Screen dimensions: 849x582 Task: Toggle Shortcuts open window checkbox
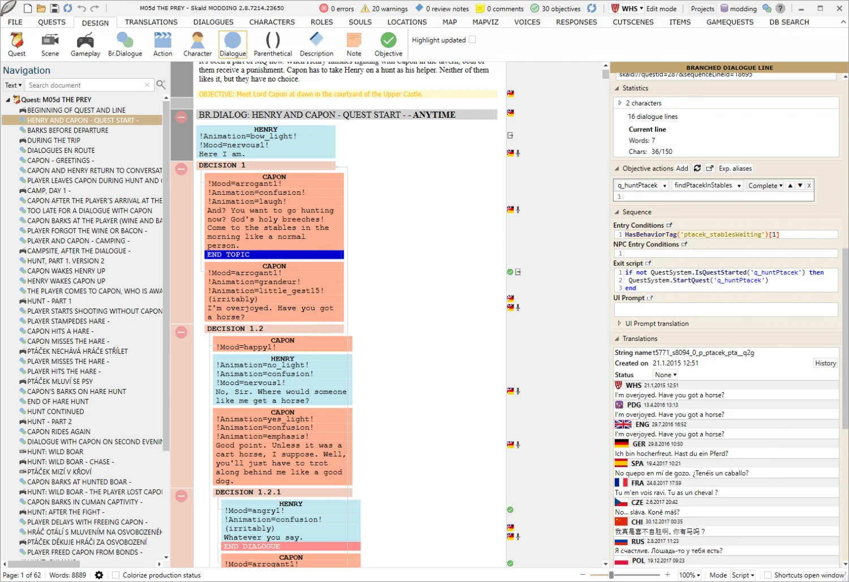[767, 575]
